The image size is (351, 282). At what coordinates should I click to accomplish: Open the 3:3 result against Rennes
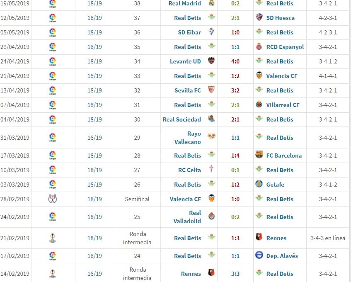235,274
